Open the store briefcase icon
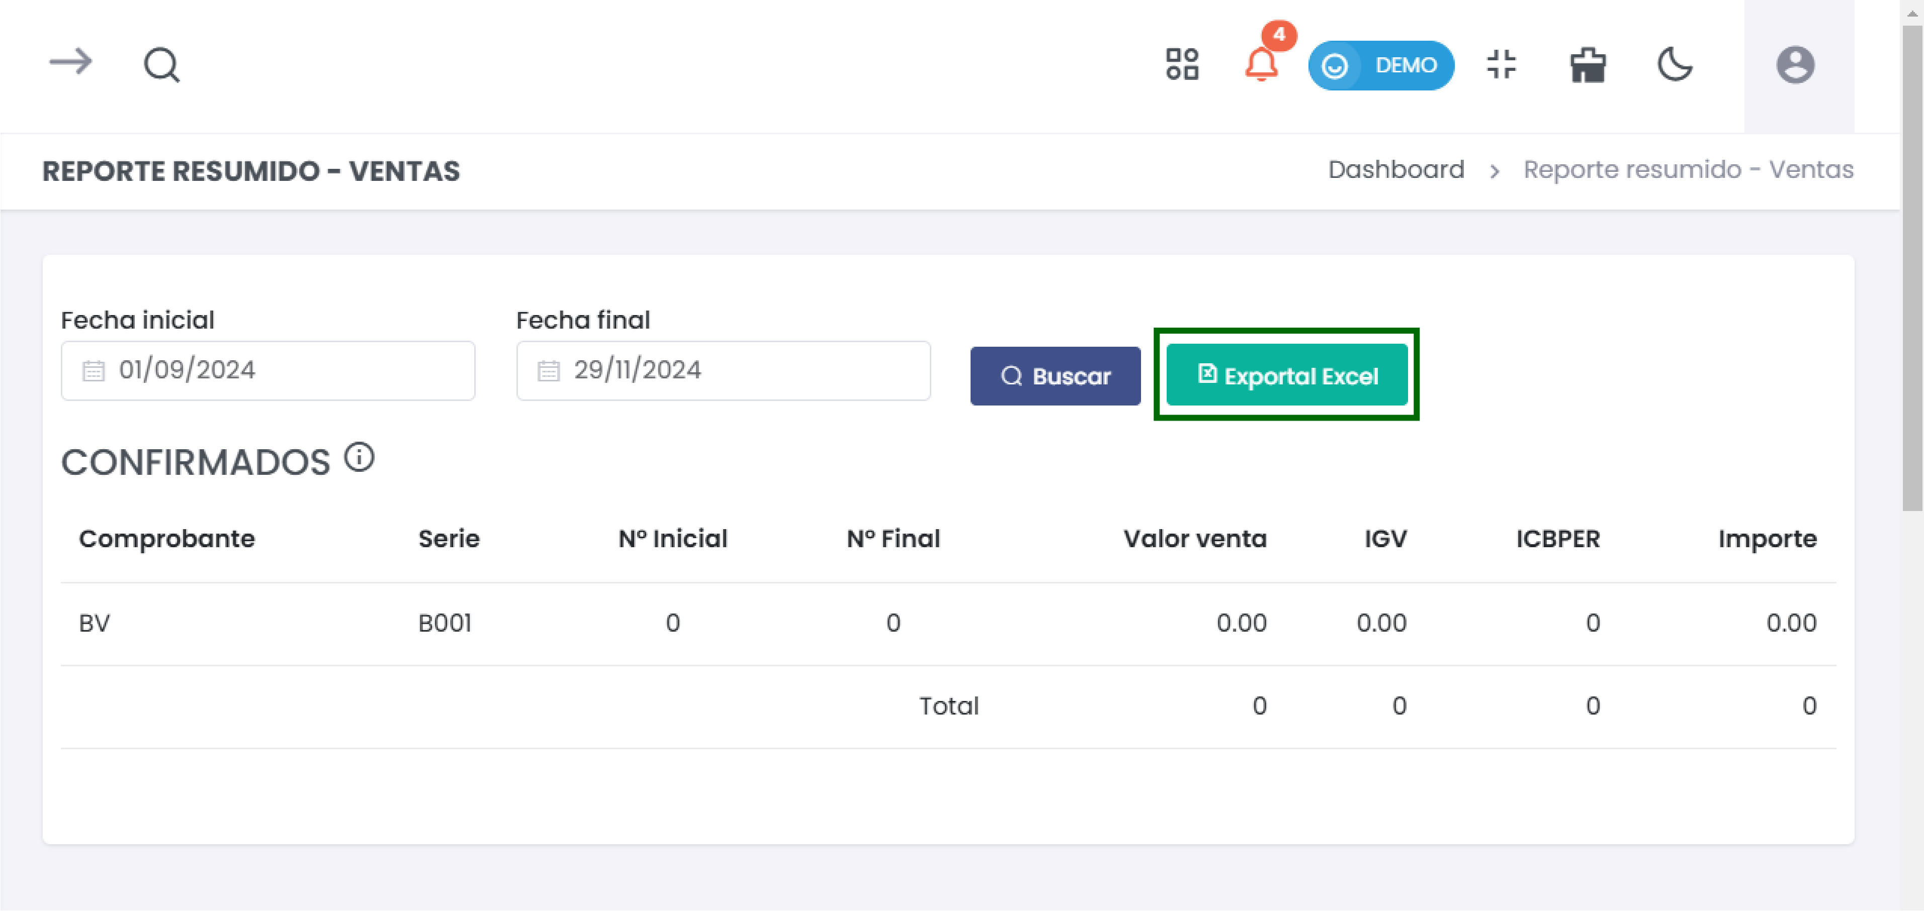The height and width of the screenshot is (911, 1924). [1588, 66]
